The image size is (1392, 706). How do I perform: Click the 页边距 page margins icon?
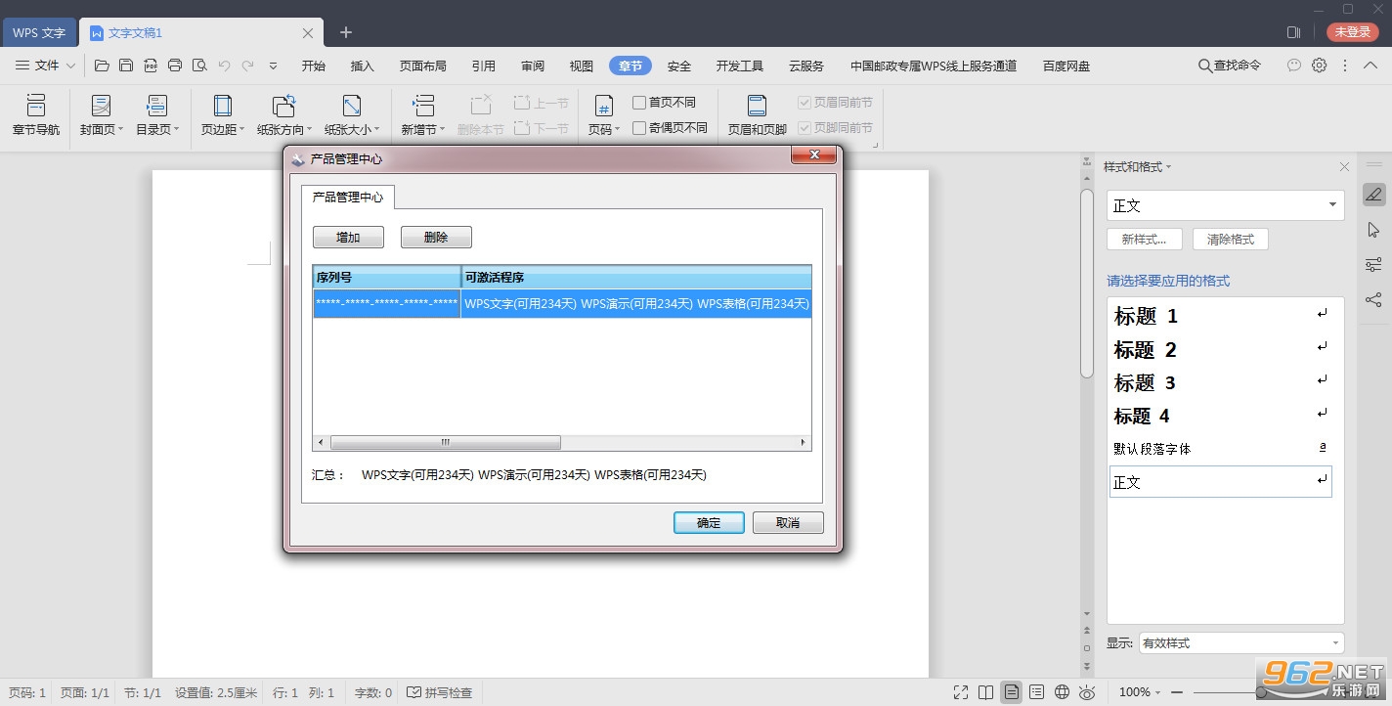tap(223, 106)
